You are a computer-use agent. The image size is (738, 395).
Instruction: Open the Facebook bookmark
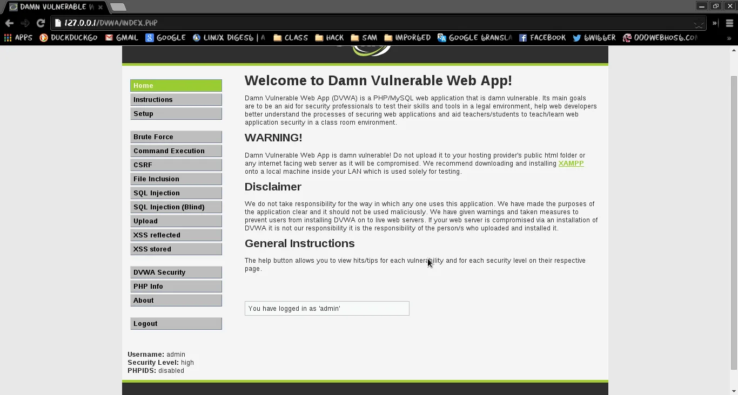[x=542, y=38]
